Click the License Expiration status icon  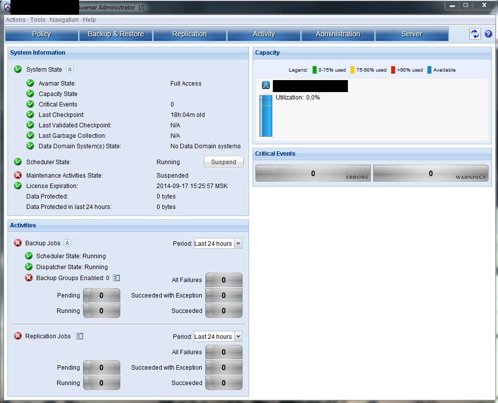pos(18,186)
